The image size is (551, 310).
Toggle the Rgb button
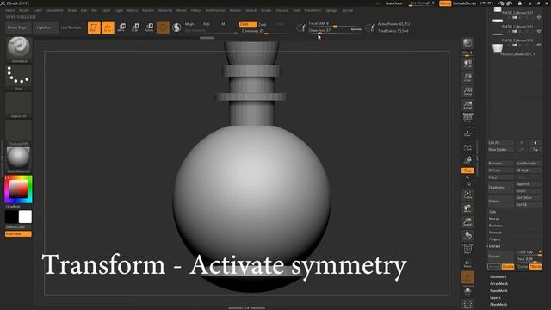pos(207,24)
